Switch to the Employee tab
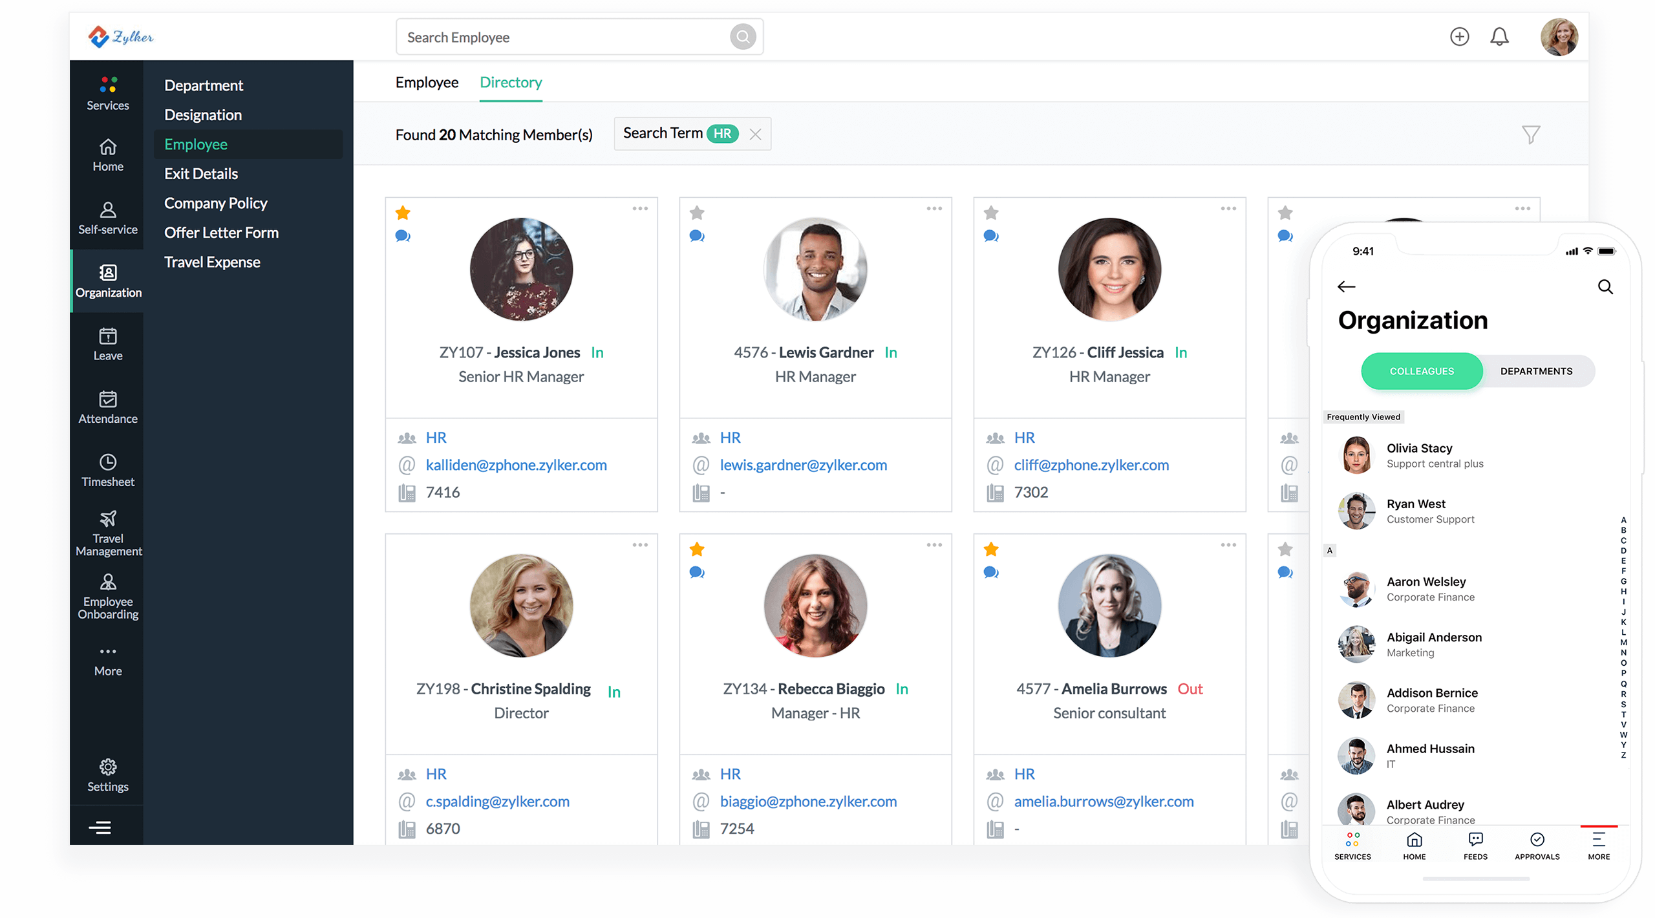 click(427, 81)
